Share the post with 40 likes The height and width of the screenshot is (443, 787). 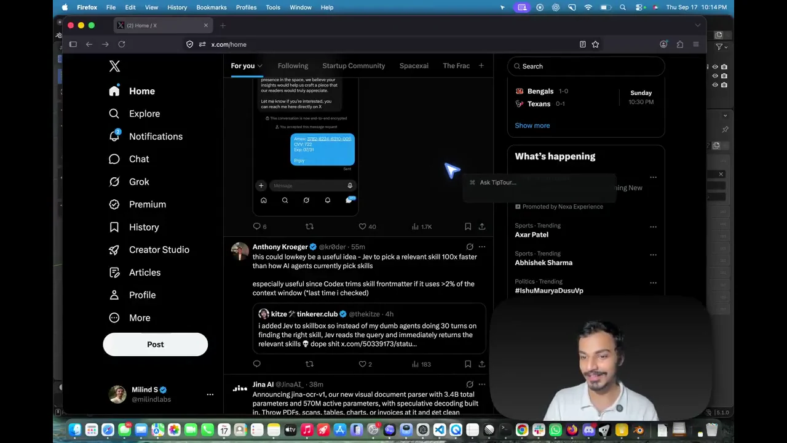point(482,226)
